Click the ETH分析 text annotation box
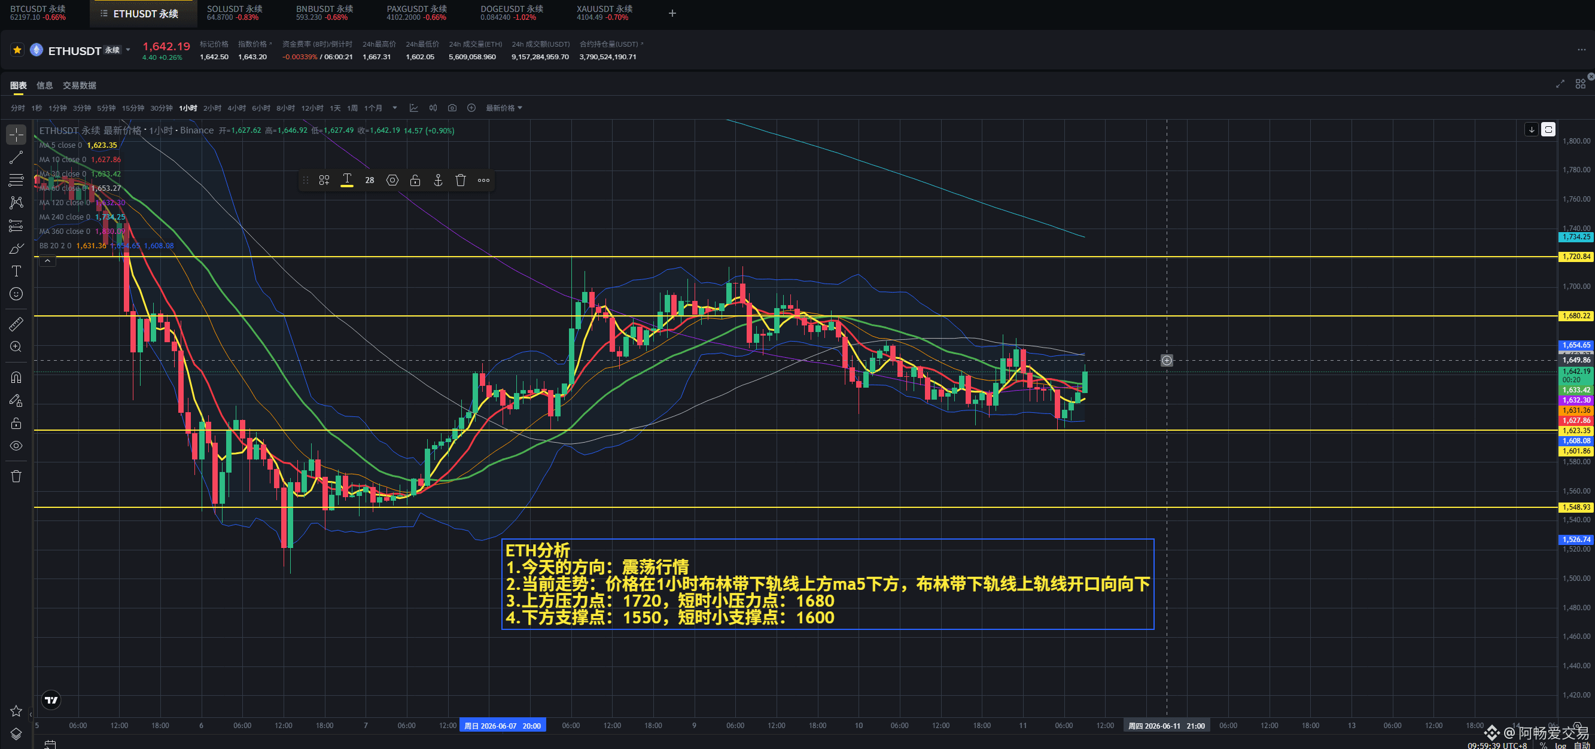 coord(827,584)
